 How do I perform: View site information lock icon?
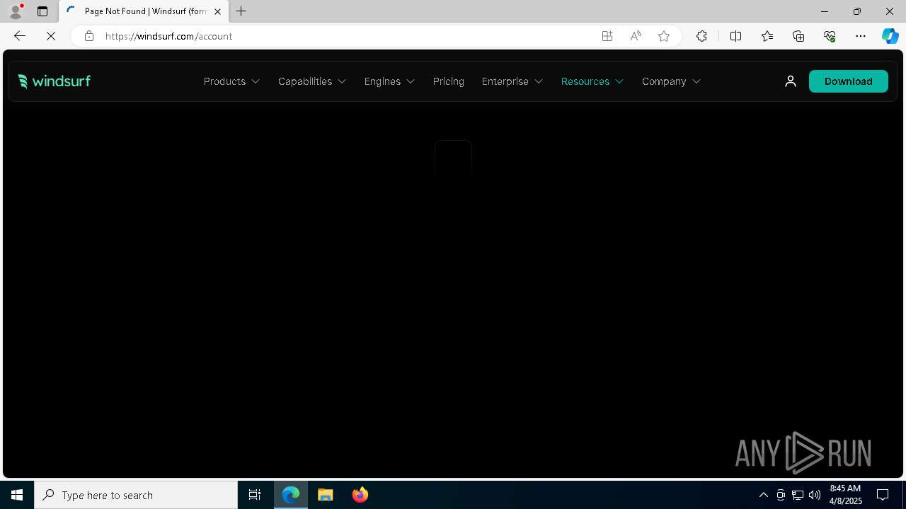click(x=88, y=36)
